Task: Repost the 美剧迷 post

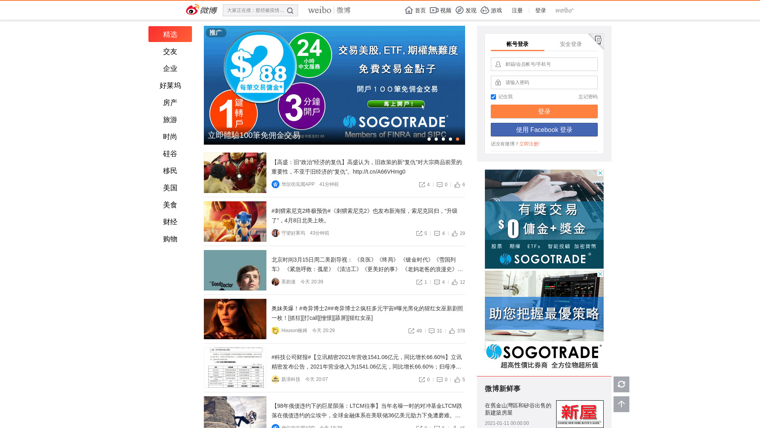Action: pyautogui.click(x=419, y=282)
